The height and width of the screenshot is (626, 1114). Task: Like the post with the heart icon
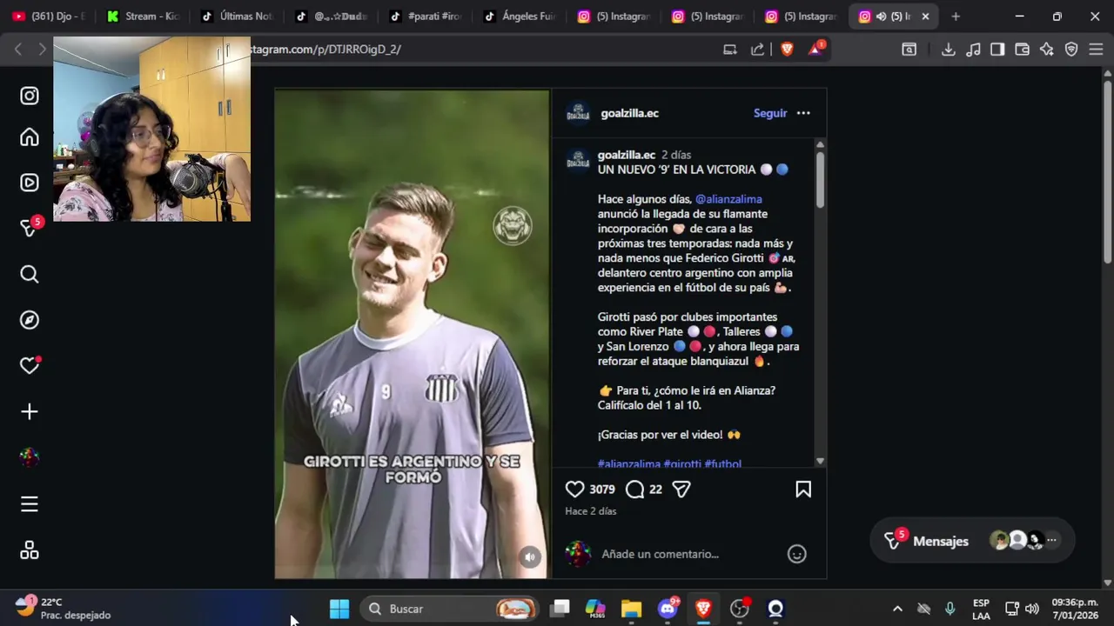(575, 489)
